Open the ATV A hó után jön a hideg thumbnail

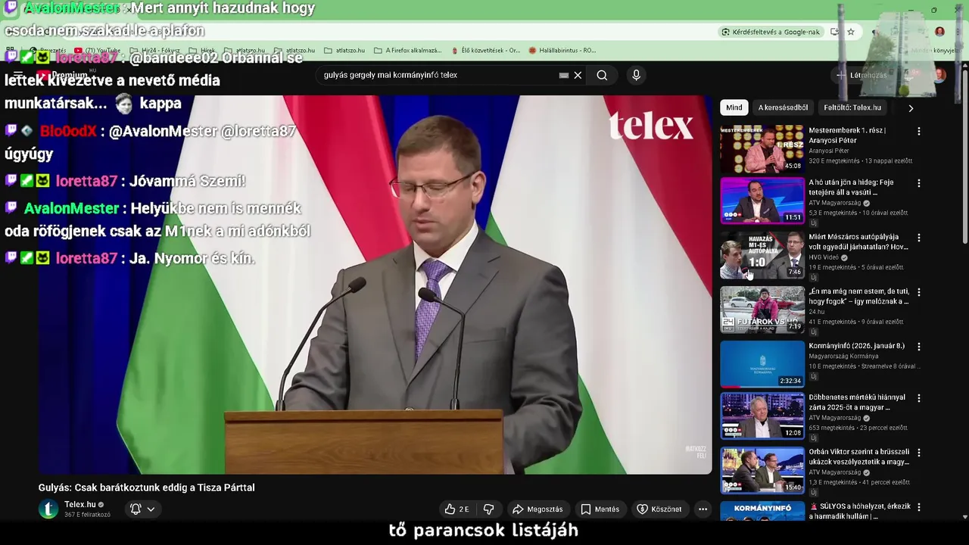pyautogui.click(x=762, y=201)
